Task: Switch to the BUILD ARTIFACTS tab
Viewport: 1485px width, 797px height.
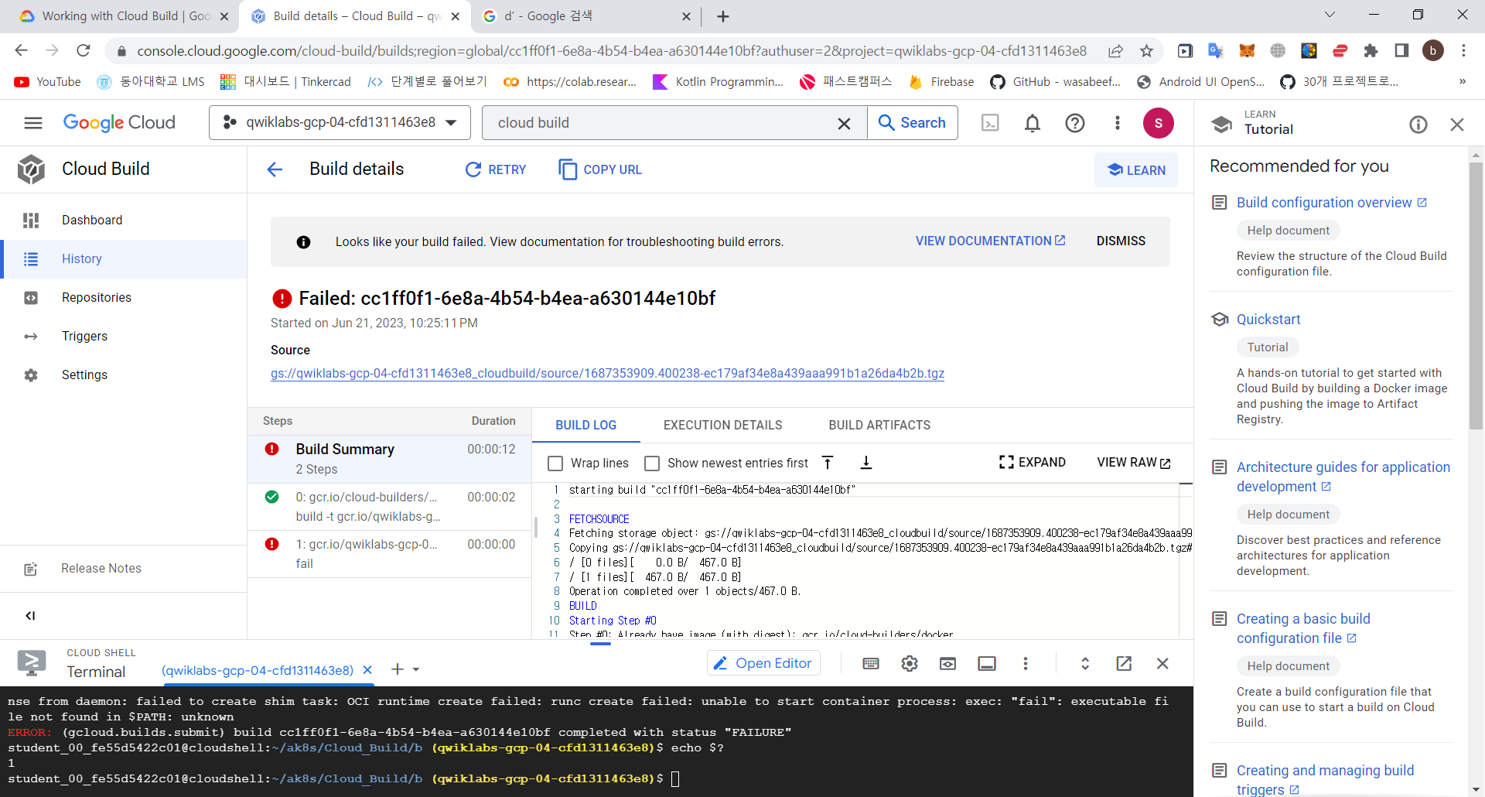Action: (x=879, y=426)
